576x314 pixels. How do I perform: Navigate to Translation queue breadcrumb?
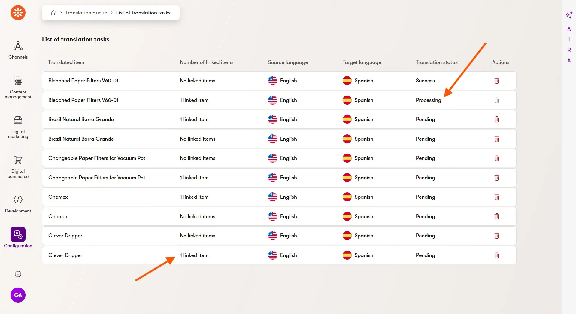86,13
